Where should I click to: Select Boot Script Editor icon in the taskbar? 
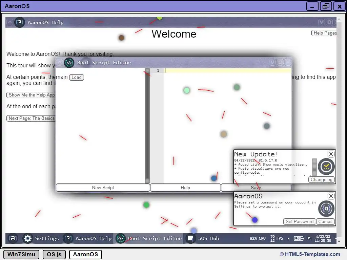121,238
